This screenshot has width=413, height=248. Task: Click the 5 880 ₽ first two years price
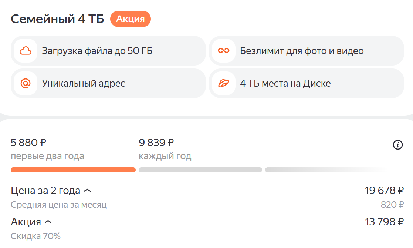tap(28, 143)
